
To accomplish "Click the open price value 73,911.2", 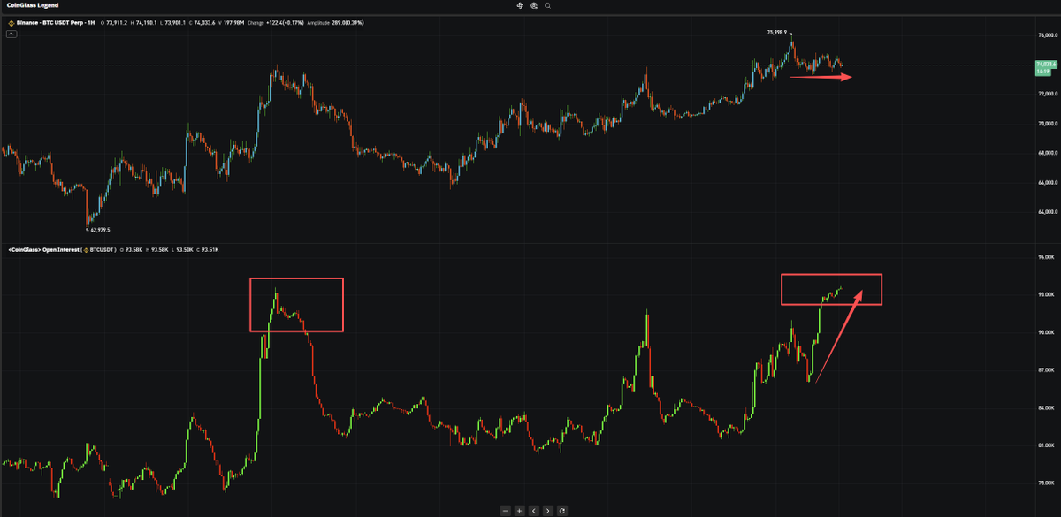I will 117,23.
